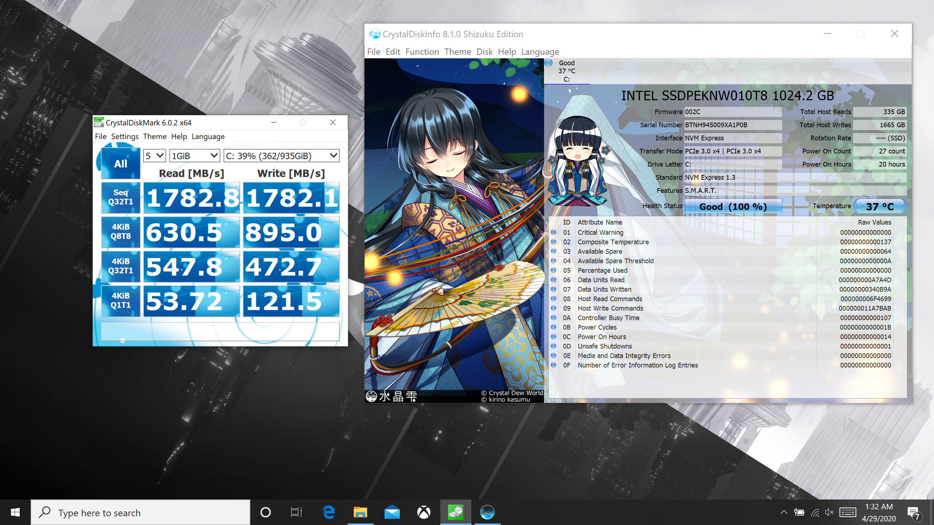
Task: Click the 4KiB Q32T1 read result 547.8
Action: pos(192,266)
